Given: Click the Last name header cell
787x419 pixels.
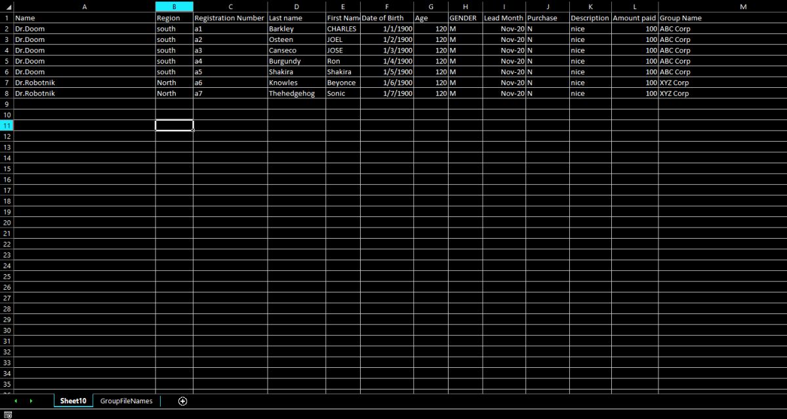Looking at the screenshot, I should pos(296,18).
